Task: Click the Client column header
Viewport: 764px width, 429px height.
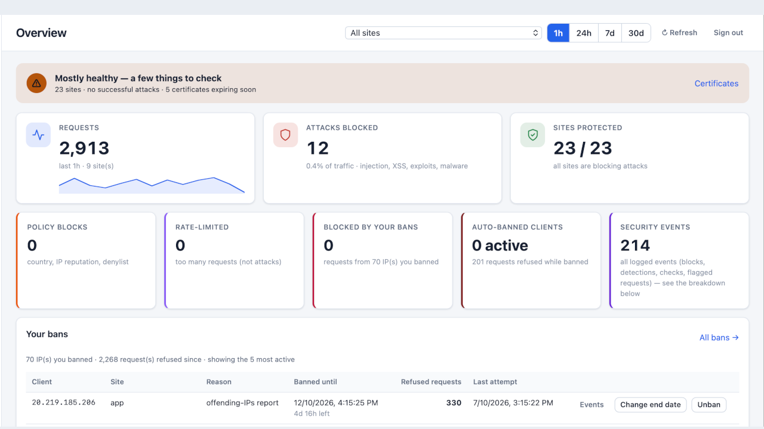Action: 42,381
